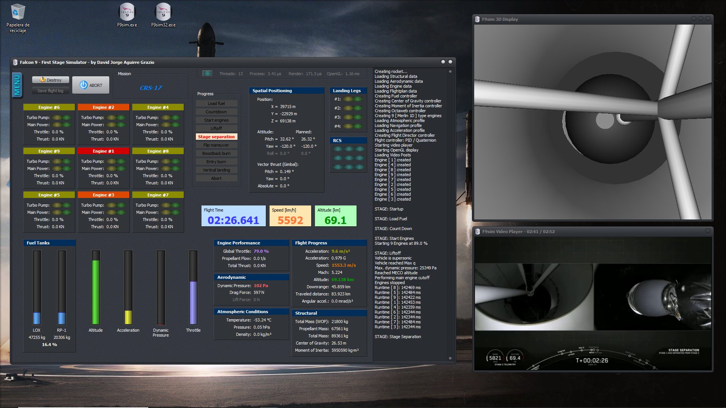Click the Engine #6 header
Screen dimensions: 726x408
coord(49,107)
